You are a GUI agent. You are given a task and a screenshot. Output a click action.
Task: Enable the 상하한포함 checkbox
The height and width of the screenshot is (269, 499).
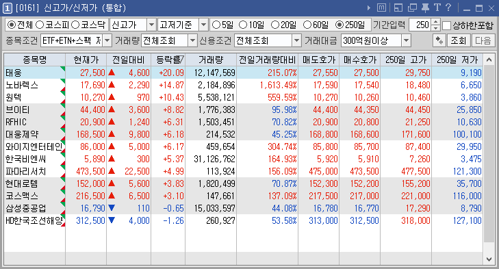447,25
